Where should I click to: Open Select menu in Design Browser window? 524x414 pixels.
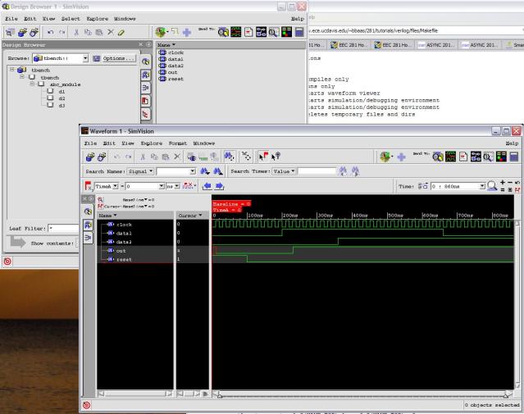click(71, 16)
